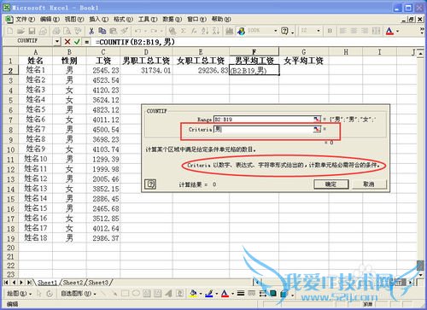
Task: Click the Line Color brush swatch
Action: 209,293
